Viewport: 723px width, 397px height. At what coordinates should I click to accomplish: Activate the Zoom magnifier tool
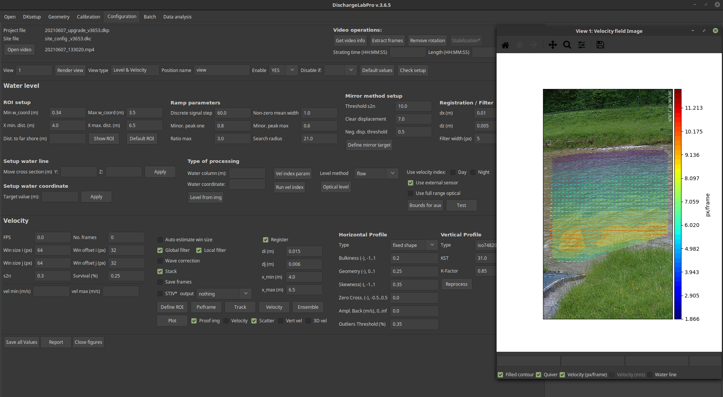click(567, 45)
